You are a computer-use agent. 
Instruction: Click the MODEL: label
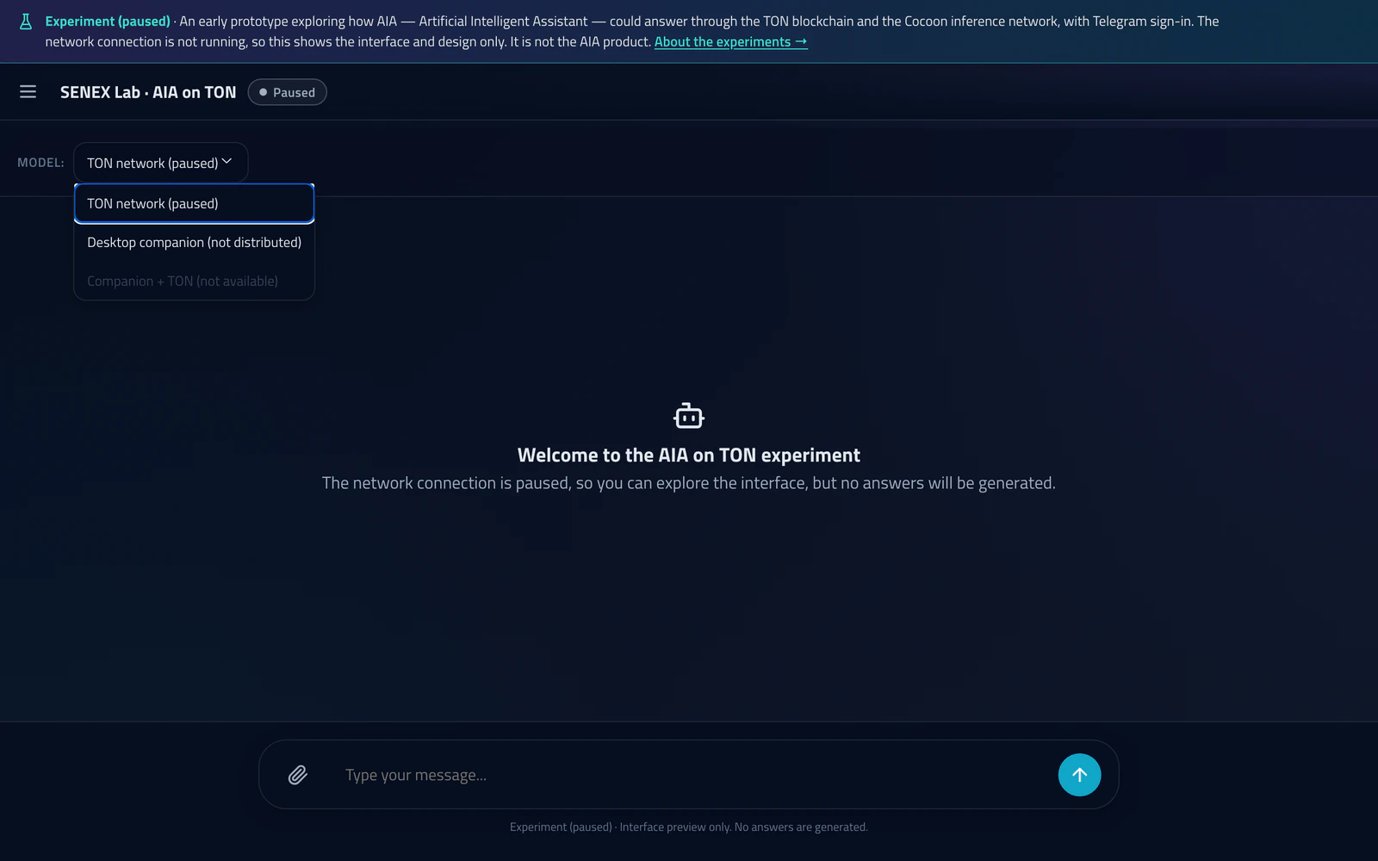pyautogui.click(x=40, y=163)
